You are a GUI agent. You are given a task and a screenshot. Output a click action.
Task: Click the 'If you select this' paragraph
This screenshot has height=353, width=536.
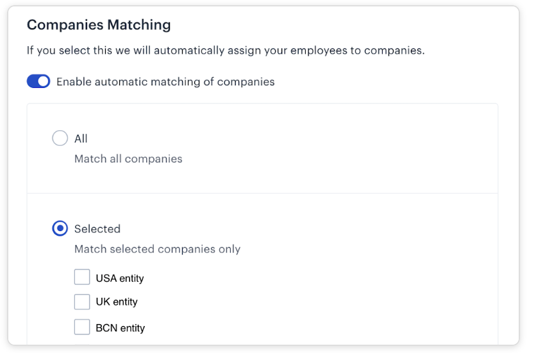click(x=225, y=50)
